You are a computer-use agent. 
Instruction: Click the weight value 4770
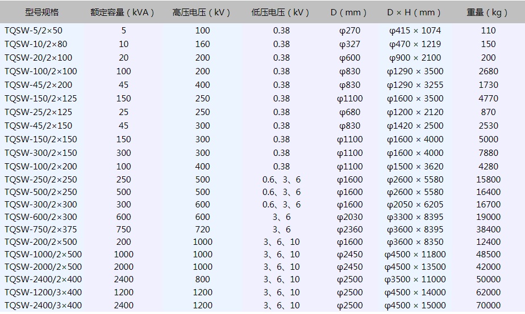488,99
